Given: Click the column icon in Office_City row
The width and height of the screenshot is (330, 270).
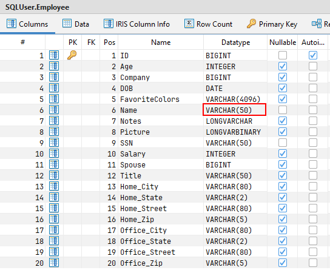Looking at the screenshot, I should pos(54,230).
